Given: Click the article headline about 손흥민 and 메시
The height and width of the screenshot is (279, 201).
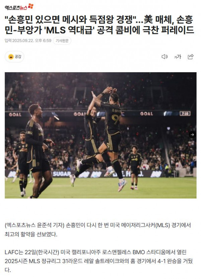Looking at the screenshot, I should coord(99,25).
